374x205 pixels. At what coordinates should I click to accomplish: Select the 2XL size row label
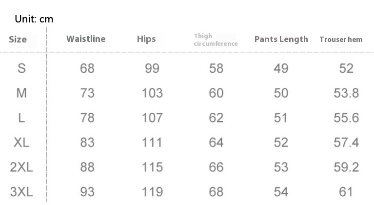[x=21, y=167]
